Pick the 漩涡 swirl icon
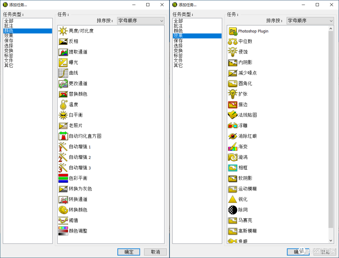The width and height of the screenshot is (339, 258). click(233, 157)
